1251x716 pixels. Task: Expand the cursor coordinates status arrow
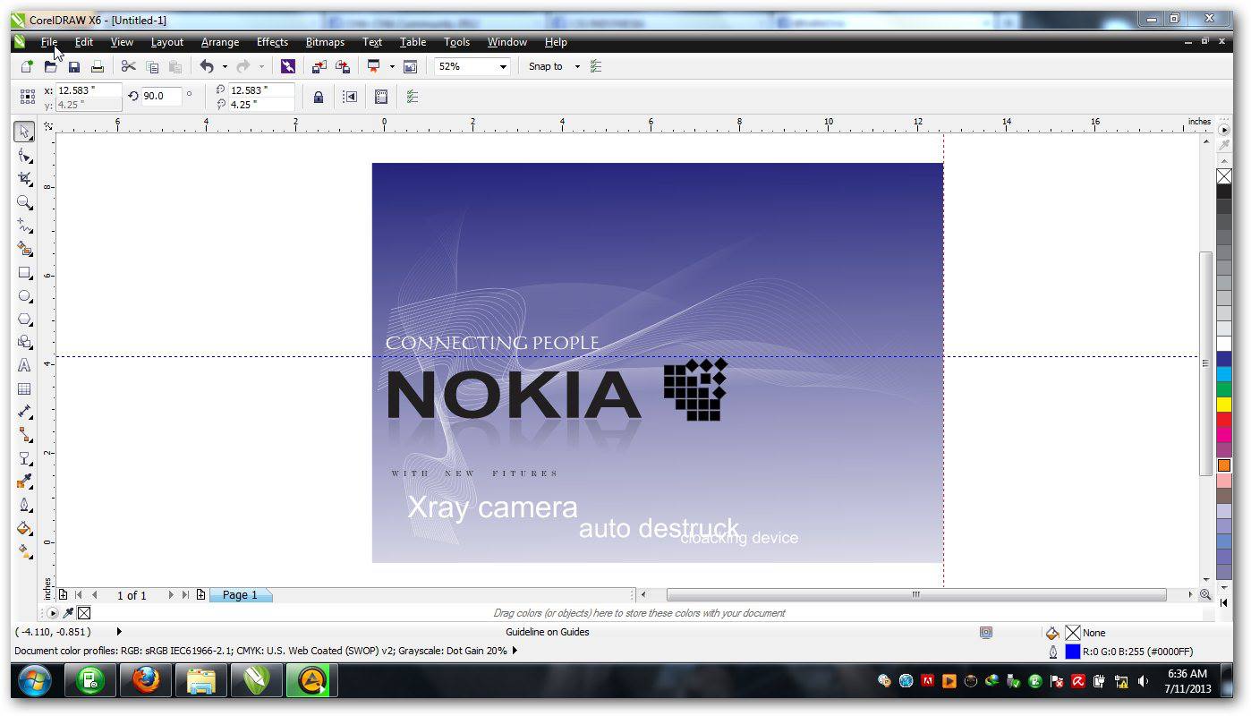pos(119,632)
